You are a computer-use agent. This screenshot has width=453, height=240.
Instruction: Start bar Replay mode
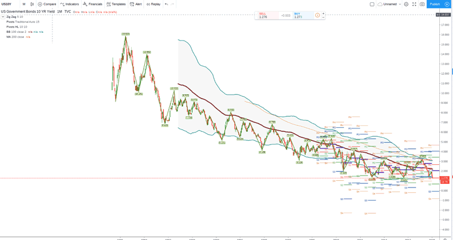tap(153, 4)
